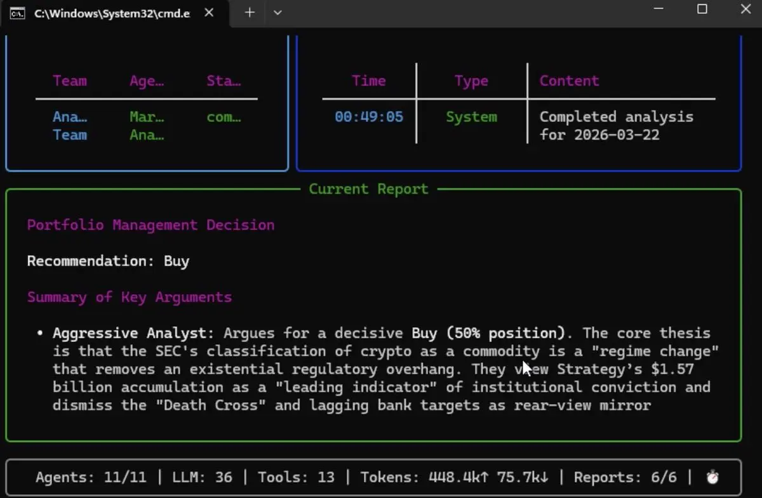Click the Content column header
Image resolution: width=762 pixels, height=498 pixels.
point(569,81)
